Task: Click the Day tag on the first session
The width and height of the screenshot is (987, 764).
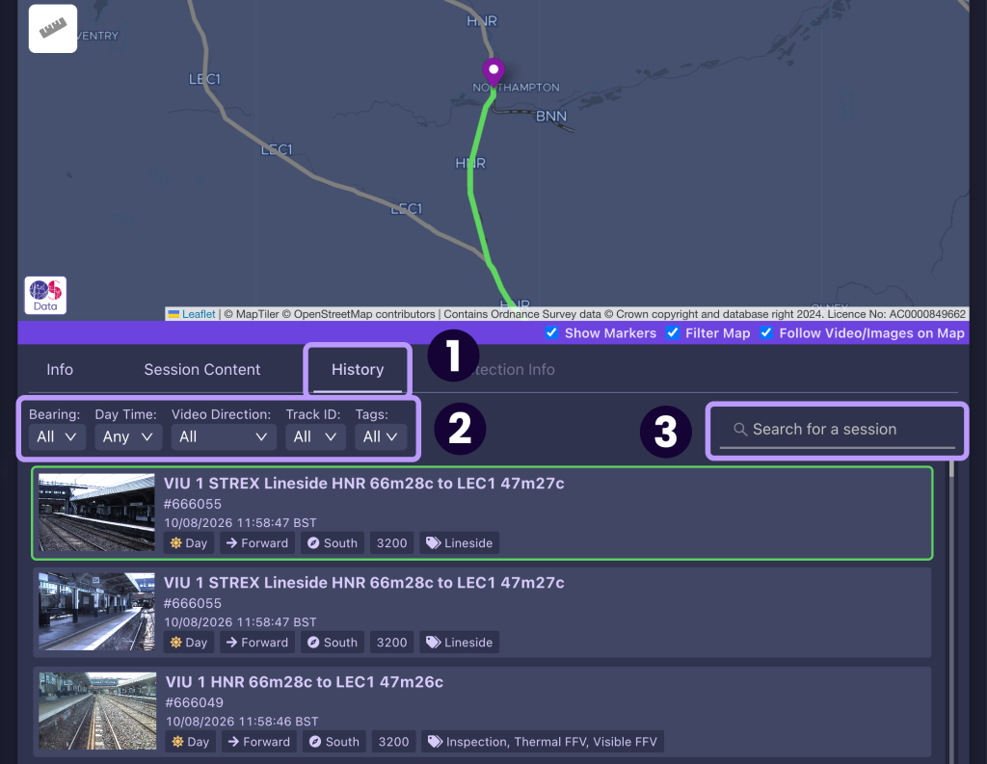Action: (189, 543)
